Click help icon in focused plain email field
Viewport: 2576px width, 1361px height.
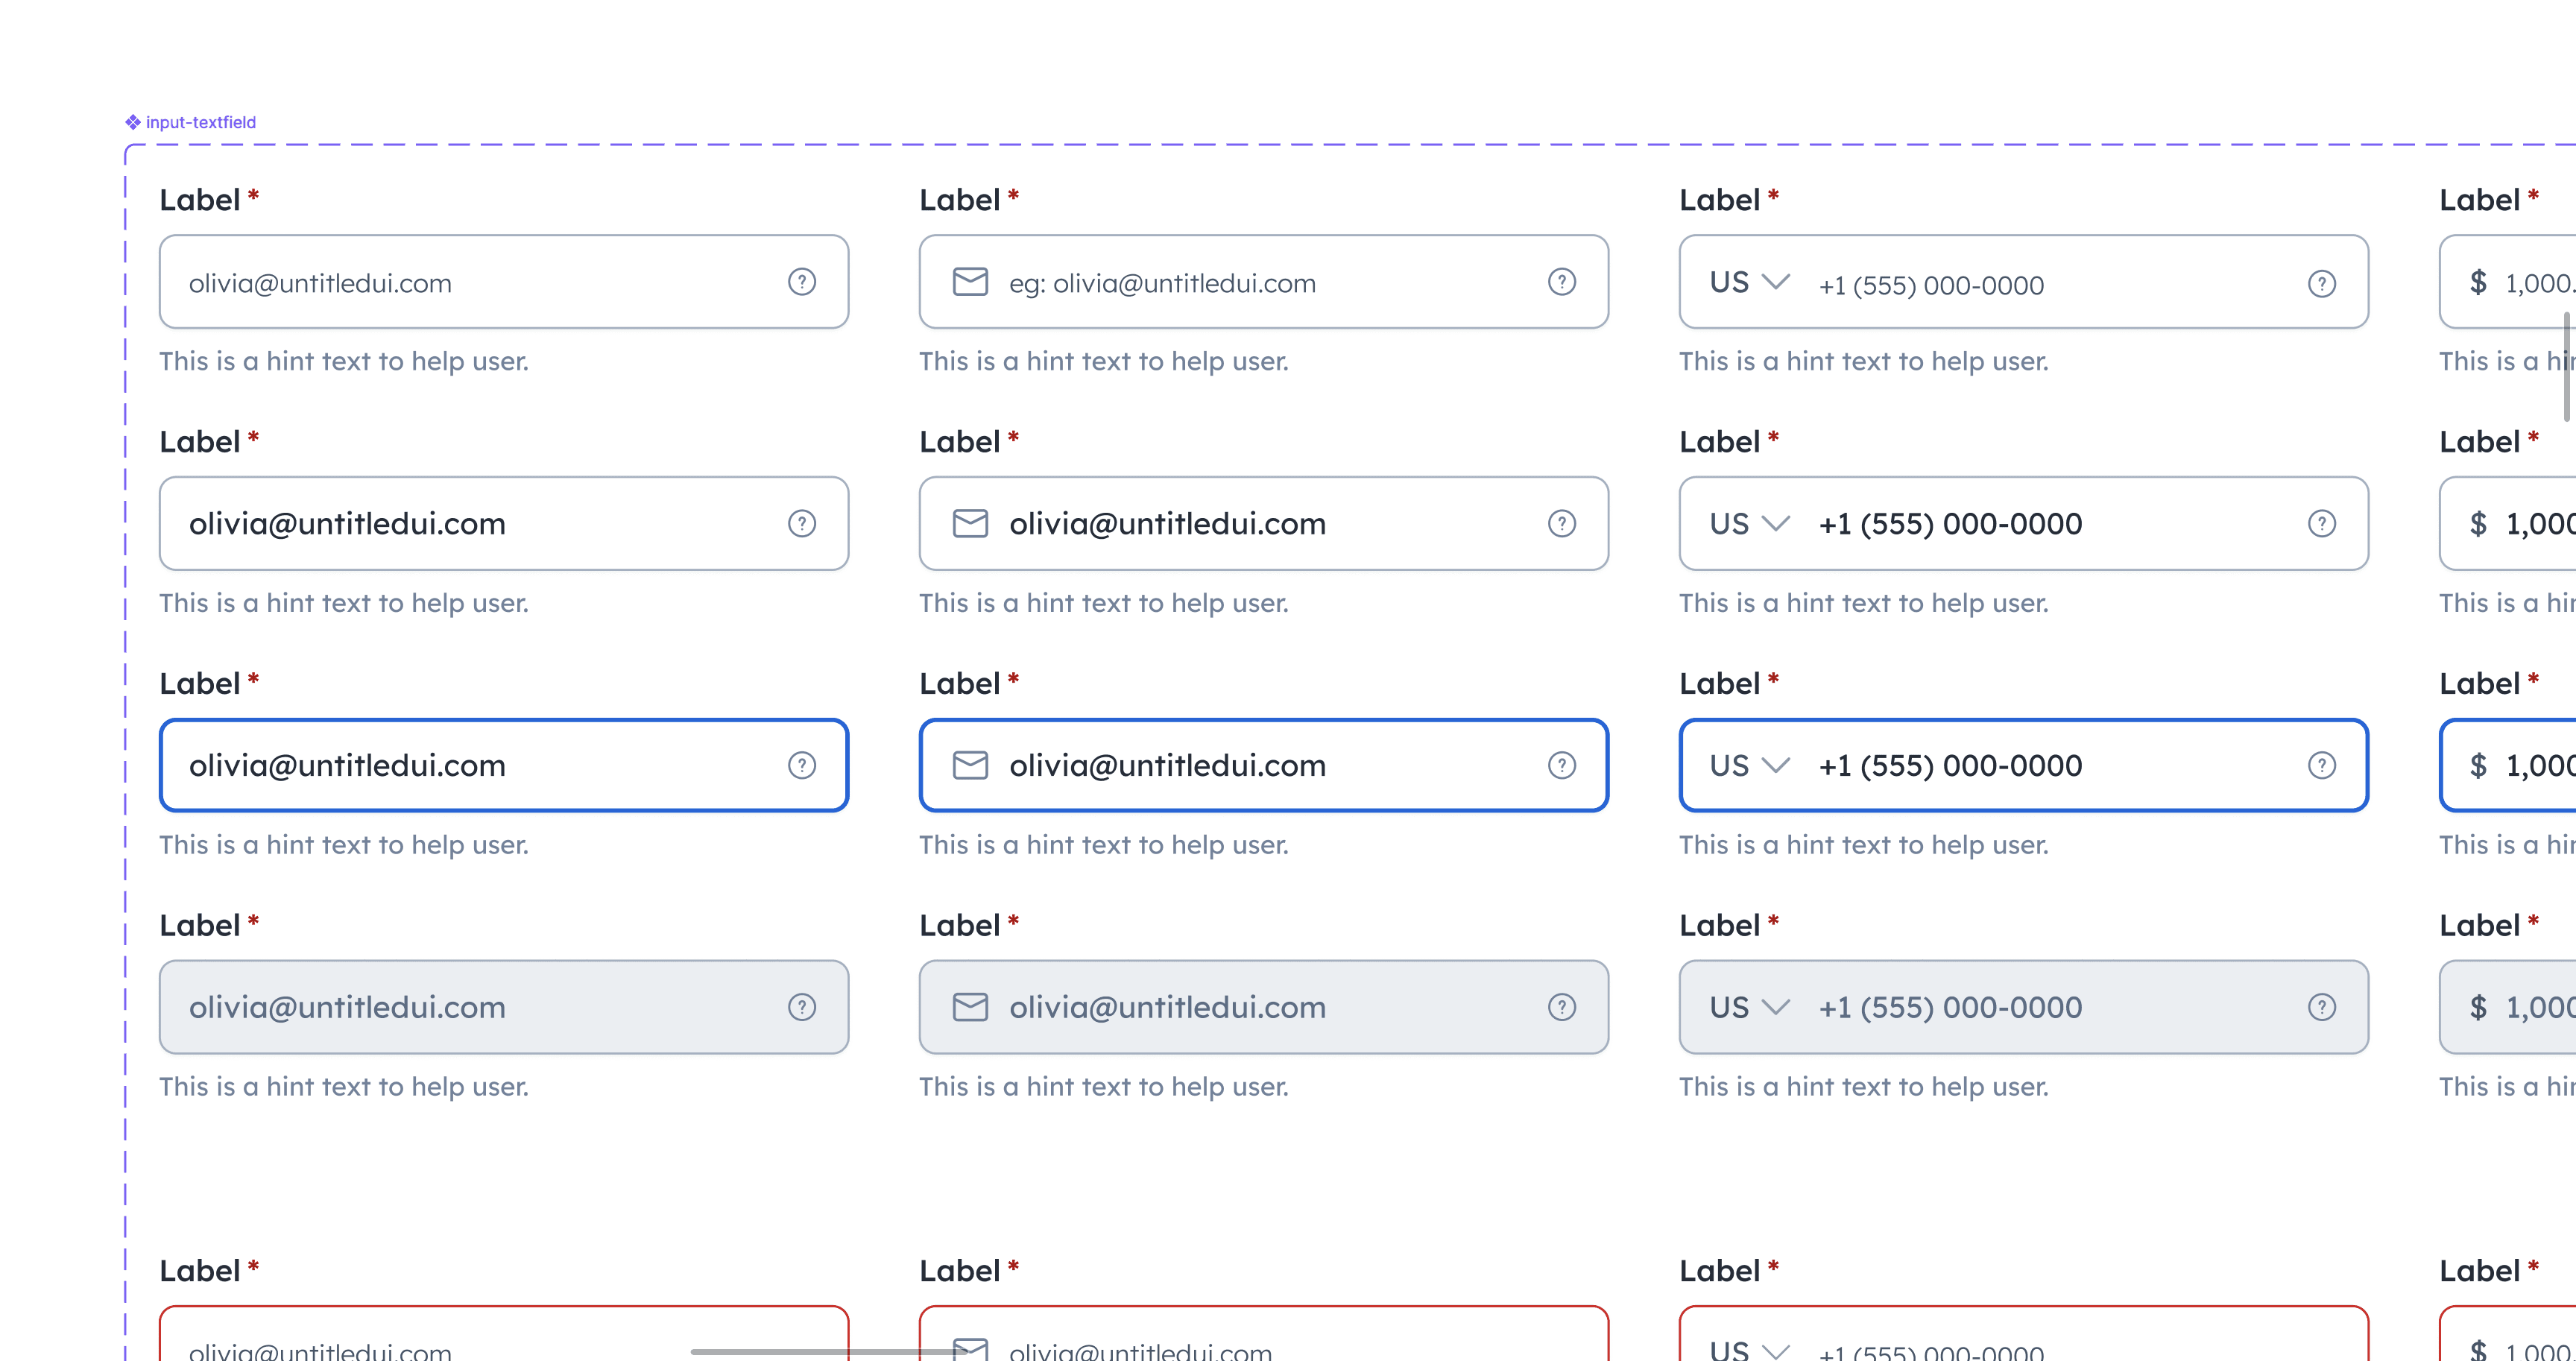tap(801, 765)
